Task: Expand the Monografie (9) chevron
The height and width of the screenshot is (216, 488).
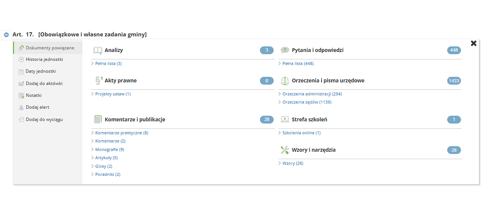Action: tap(93, 150)
